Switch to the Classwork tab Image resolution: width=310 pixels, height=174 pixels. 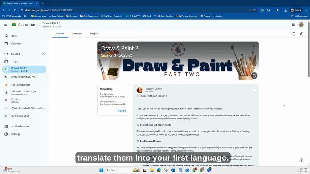pos(77,34)
